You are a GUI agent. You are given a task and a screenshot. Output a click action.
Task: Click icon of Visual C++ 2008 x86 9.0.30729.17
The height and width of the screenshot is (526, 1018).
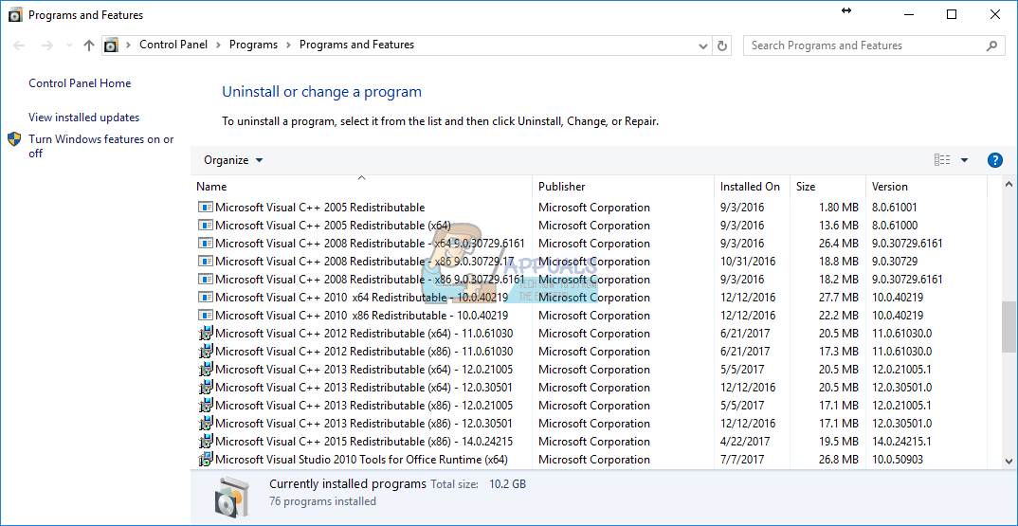205,261
